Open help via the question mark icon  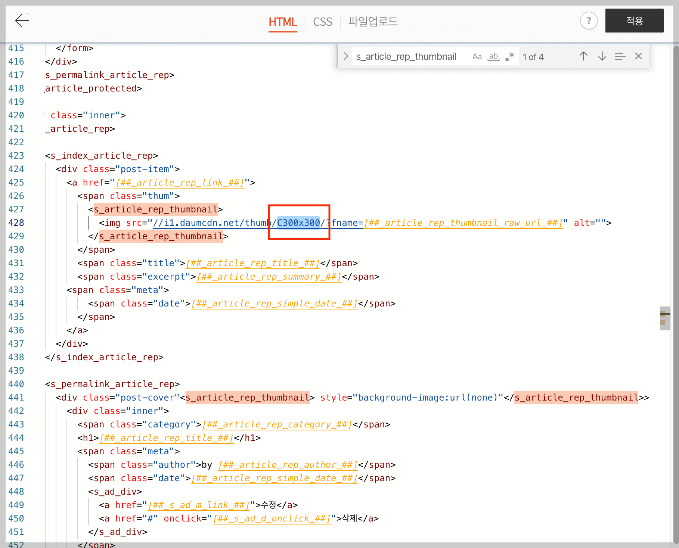coord(589,21)
